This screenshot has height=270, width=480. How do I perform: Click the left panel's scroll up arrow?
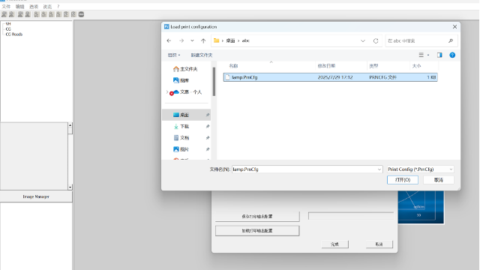pos(70,125)
